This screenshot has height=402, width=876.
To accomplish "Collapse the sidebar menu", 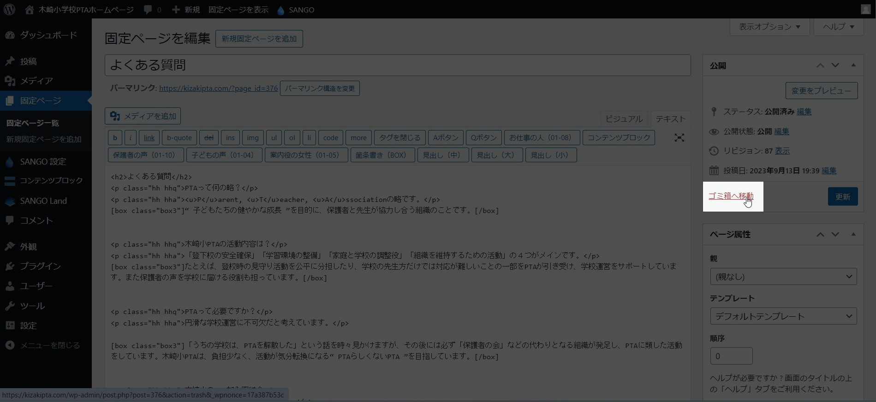I will (49, 345).
